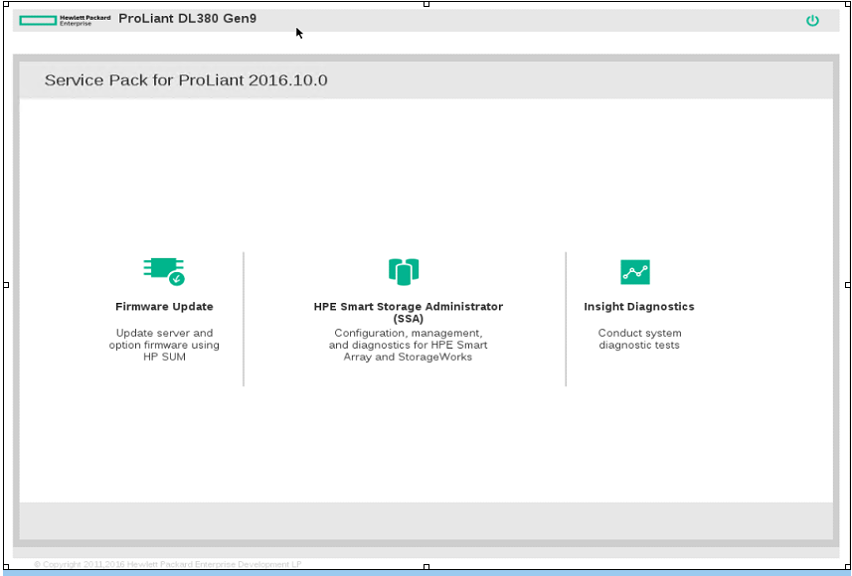The height and width of the screenshot is (576, 852).
Task: Select the Insight Diagnostics title
Action: click(x=639, y=307)
